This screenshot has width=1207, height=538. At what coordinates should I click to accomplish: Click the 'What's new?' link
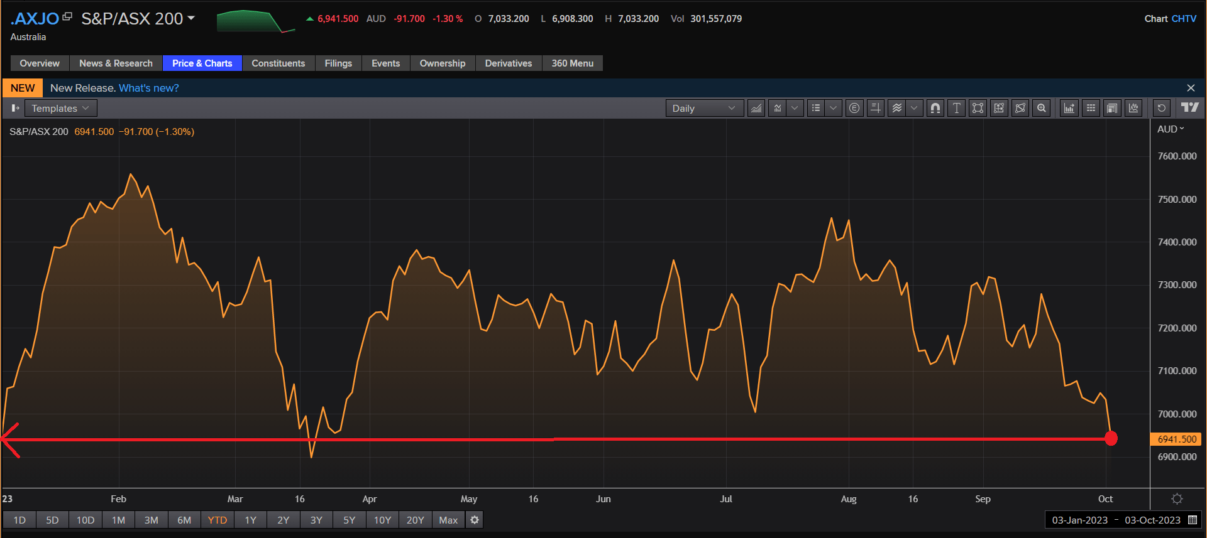click(x=149, y=88)
